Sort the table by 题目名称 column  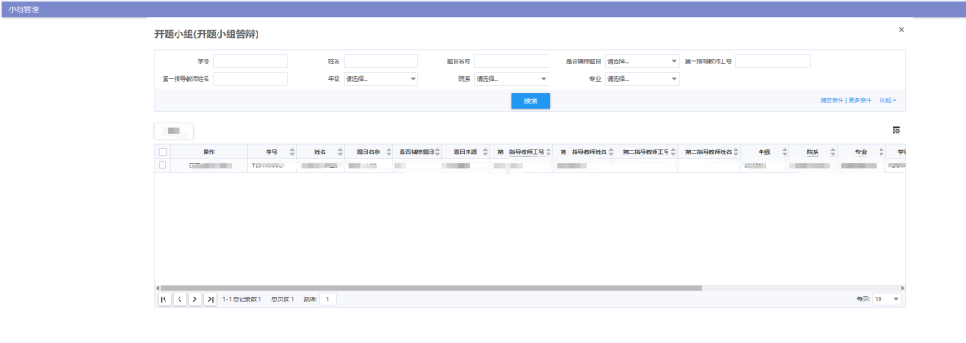[388, 152]
